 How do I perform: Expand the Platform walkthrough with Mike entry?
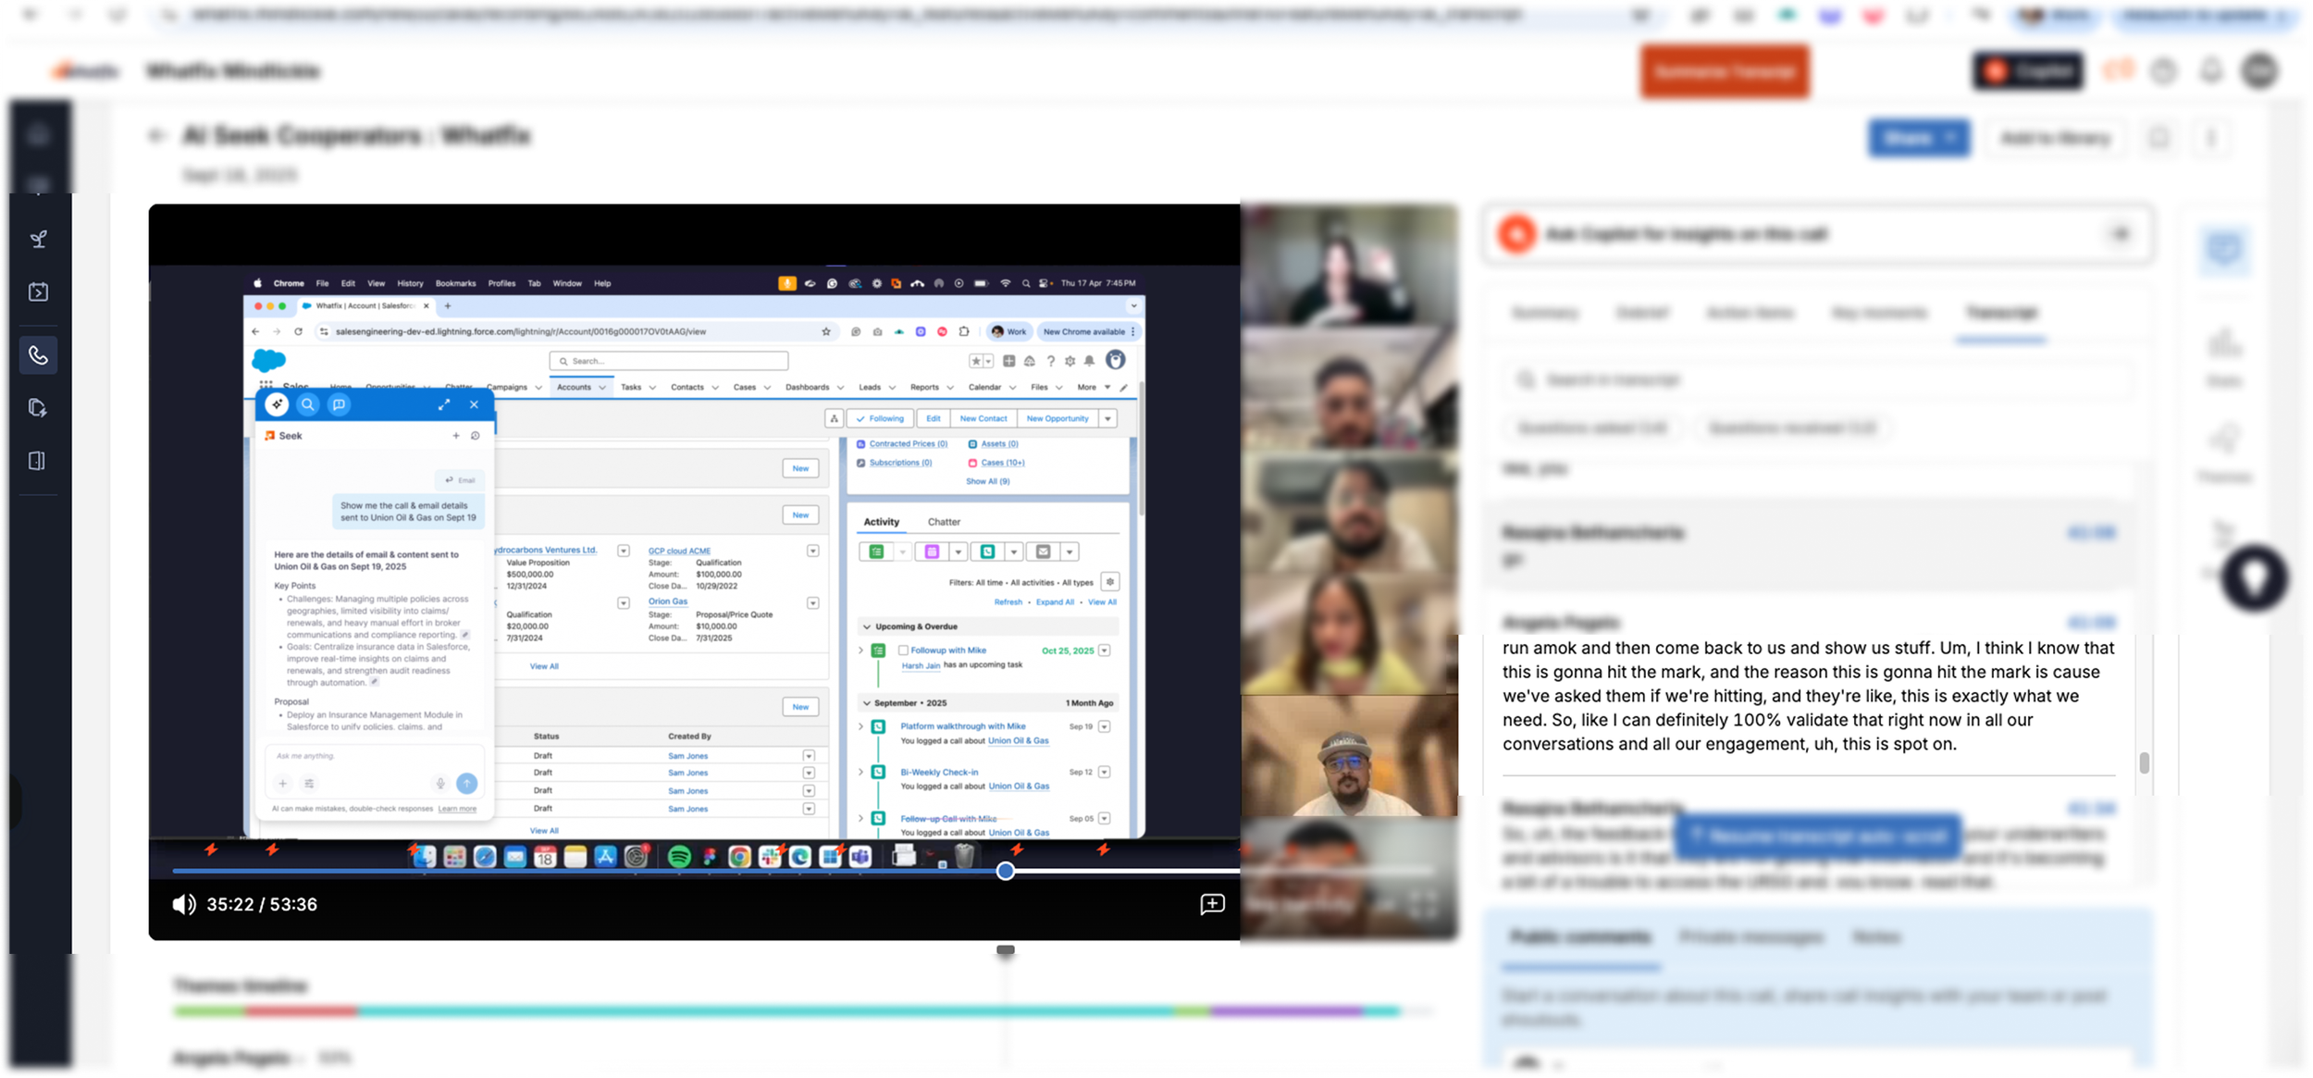click(x=861, y=726)
